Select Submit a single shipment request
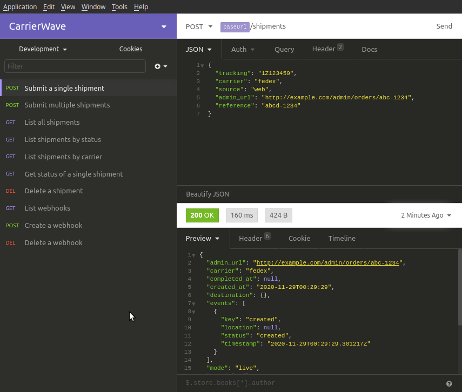This screenshot has height=392, width=462. click(89, 88)
